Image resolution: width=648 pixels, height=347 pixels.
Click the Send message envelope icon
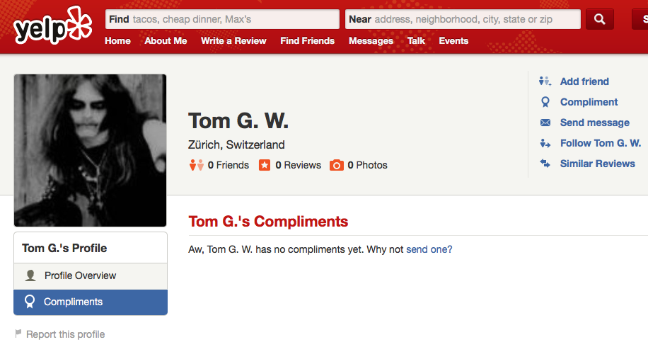[545, 123]
